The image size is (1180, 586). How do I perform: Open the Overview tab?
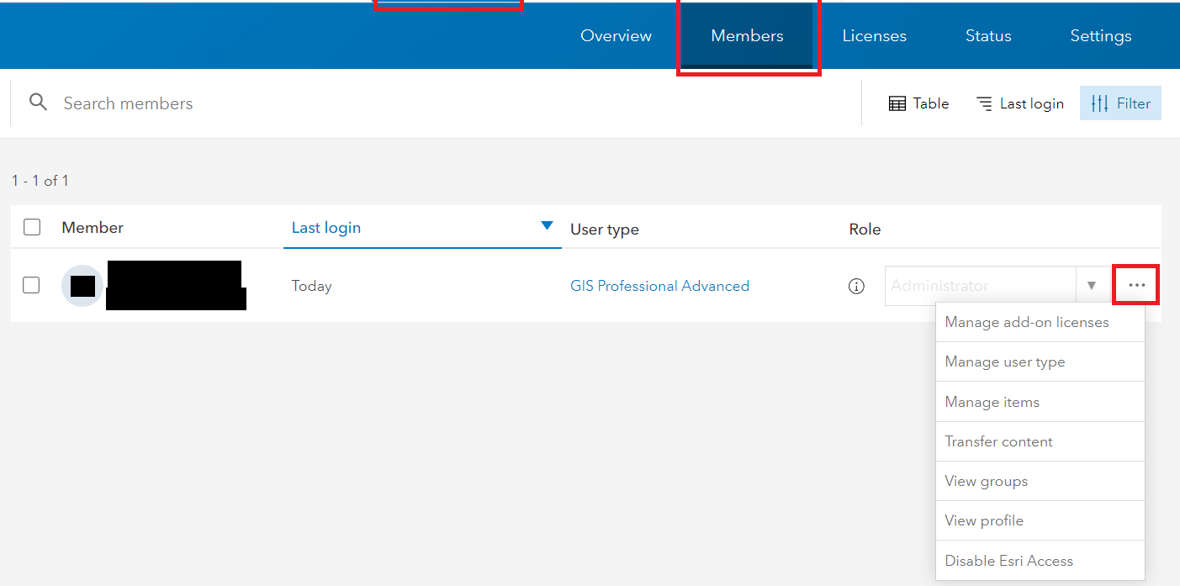pyautogui.click(x=616, y=35)
